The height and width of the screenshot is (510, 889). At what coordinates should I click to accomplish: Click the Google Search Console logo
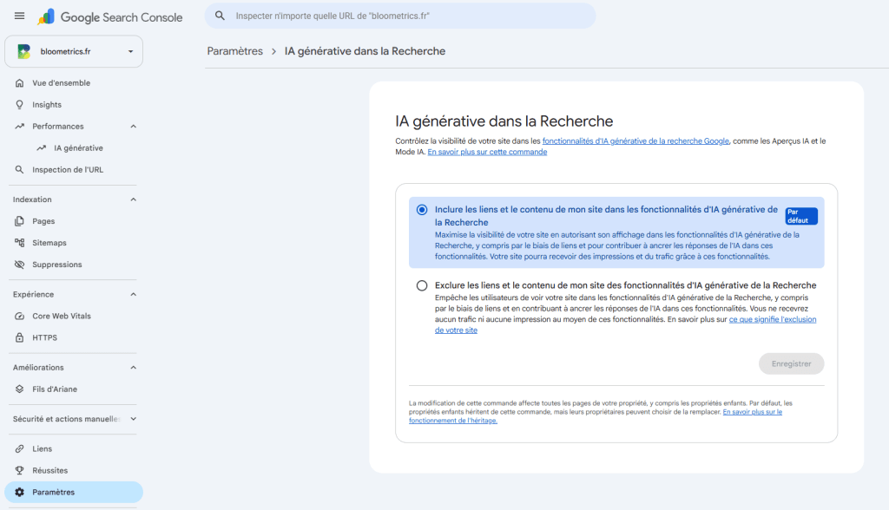pyautogui.click(x=110, y=17)
